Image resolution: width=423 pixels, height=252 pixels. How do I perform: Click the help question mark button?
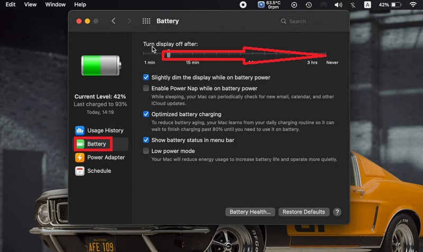(337, 212)
